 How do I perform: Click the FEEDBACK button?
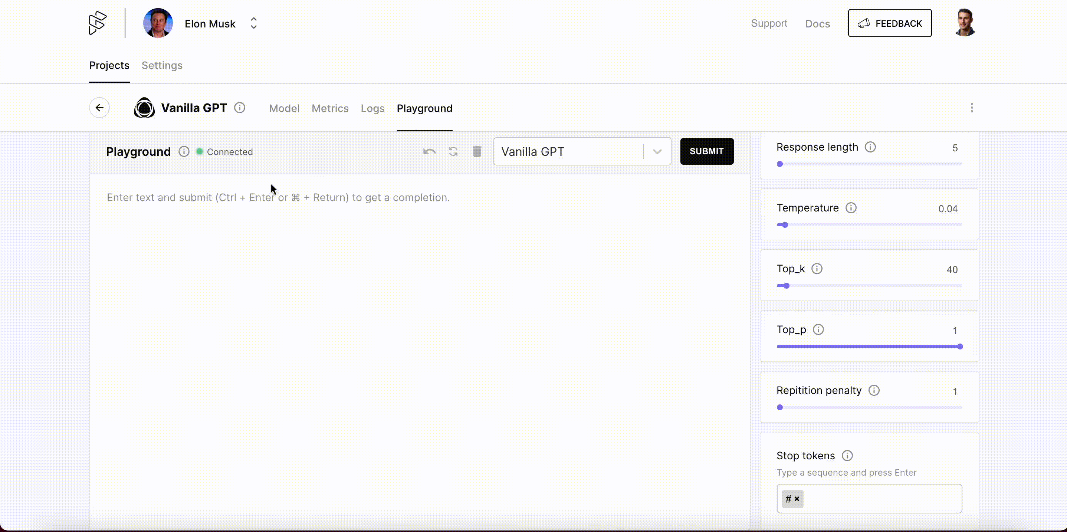[x=889, y=23]
